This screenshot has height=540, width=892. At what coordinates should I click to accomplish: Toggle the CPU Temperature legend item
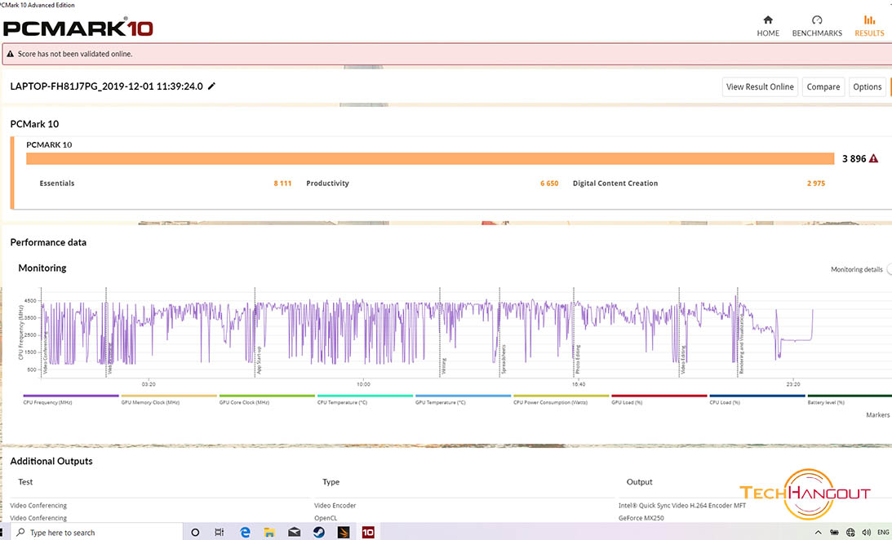(x=366, y=399)
